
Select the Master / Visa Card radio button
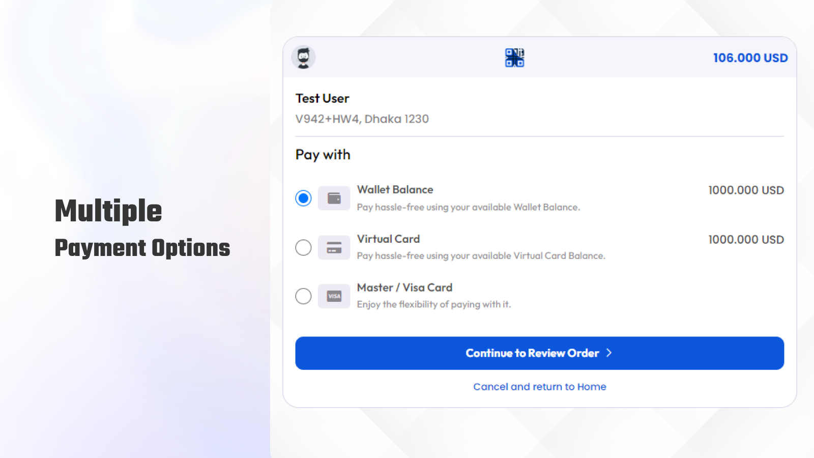coord(303,296)
